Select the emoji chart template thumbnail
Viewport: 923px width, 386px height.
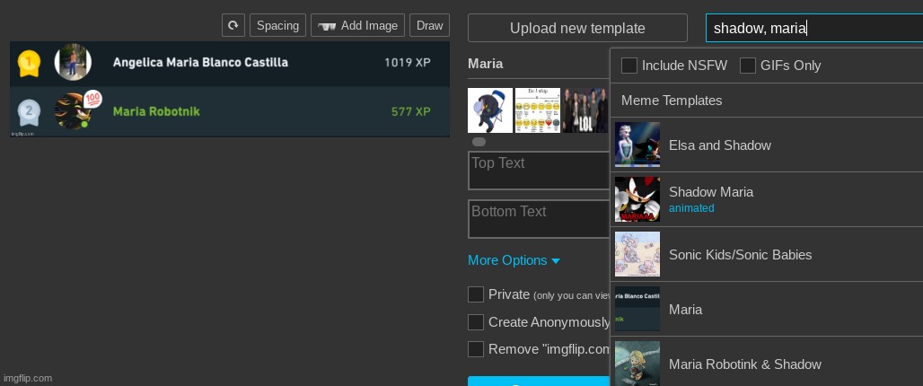point(538,110)
